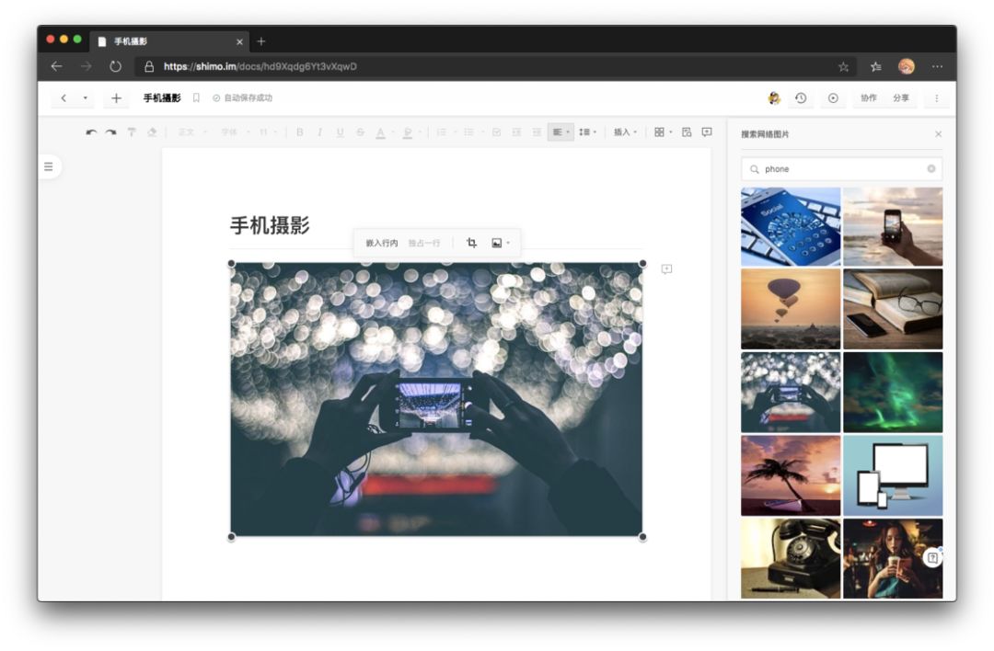Viewport: 994px width, 651px height.
Task: Bookmark the 手机摄影 document
Action: point(197,98)
